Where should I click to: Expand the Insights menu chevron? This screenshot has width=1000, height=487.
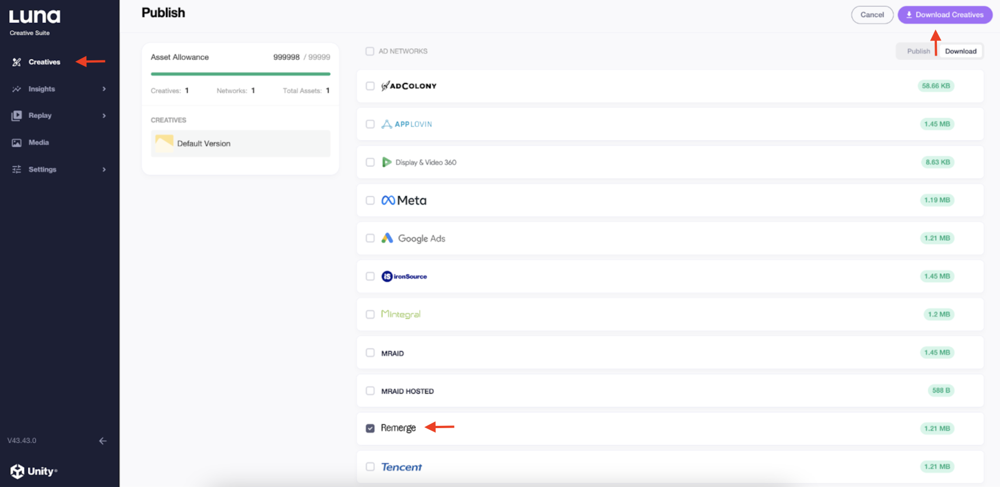[x=104, y=89]
